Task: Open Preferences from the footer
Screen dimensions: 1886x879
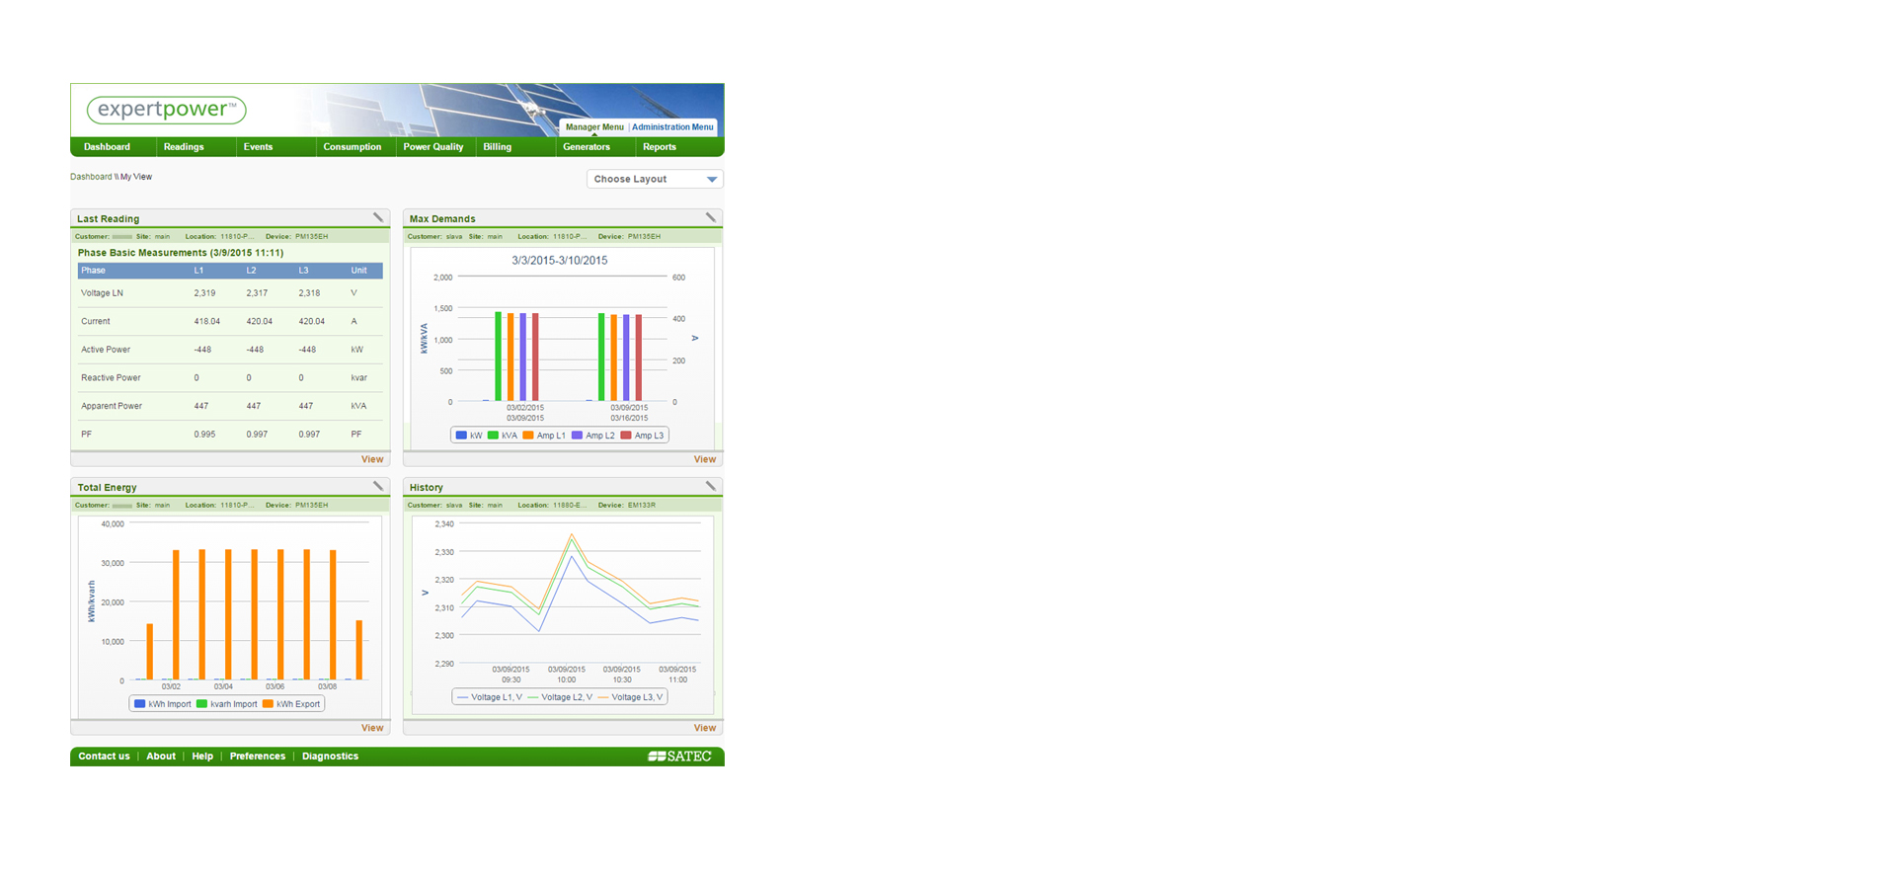Action: tap(257, 757)
